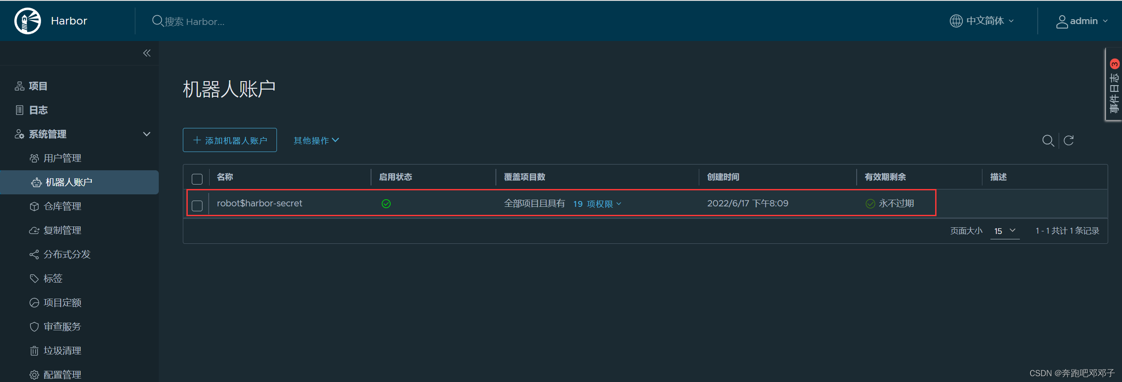Go to 垃圾清理 page

coord(62,351)
